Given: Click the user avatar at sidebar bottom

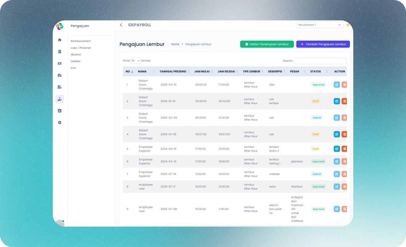Looking at the screenshot, I should point(60,223).
